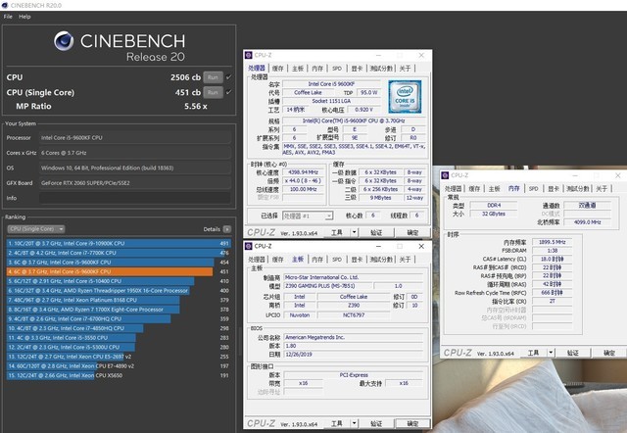Image resolution: width=627 pixels, height=433 pixels.
Task: Click 验证 button in mainboard CPU-Z window
Action: (x=376, y=423)
